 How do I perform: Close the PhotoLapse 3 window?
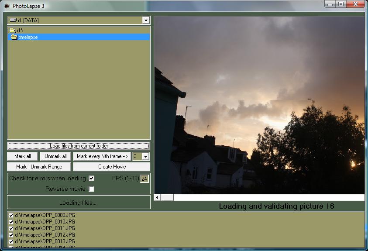(x=355, y=4)
